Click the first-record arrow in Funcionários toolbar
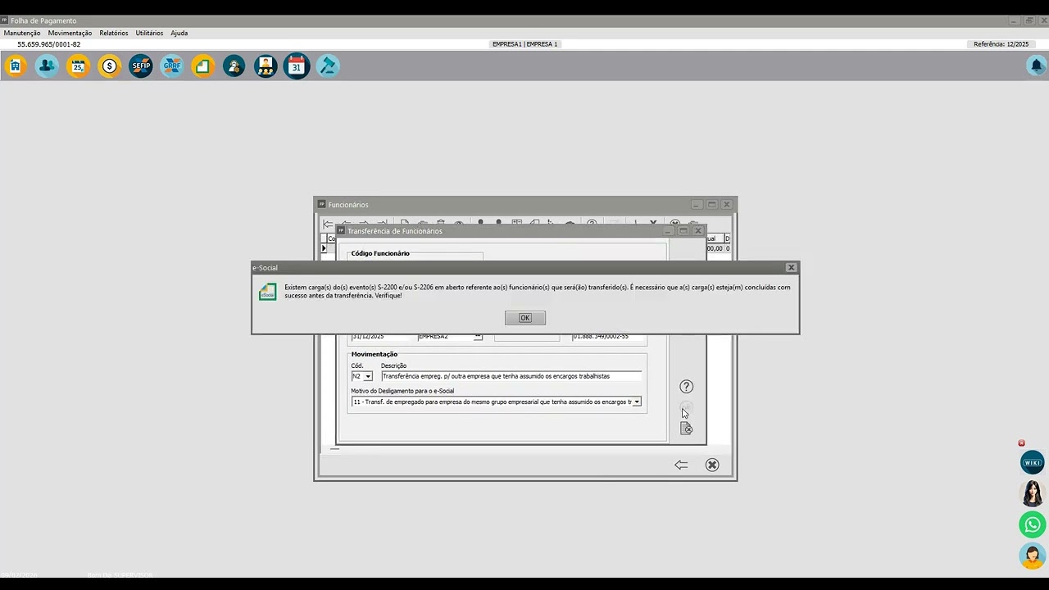 (x=328, y=224)
